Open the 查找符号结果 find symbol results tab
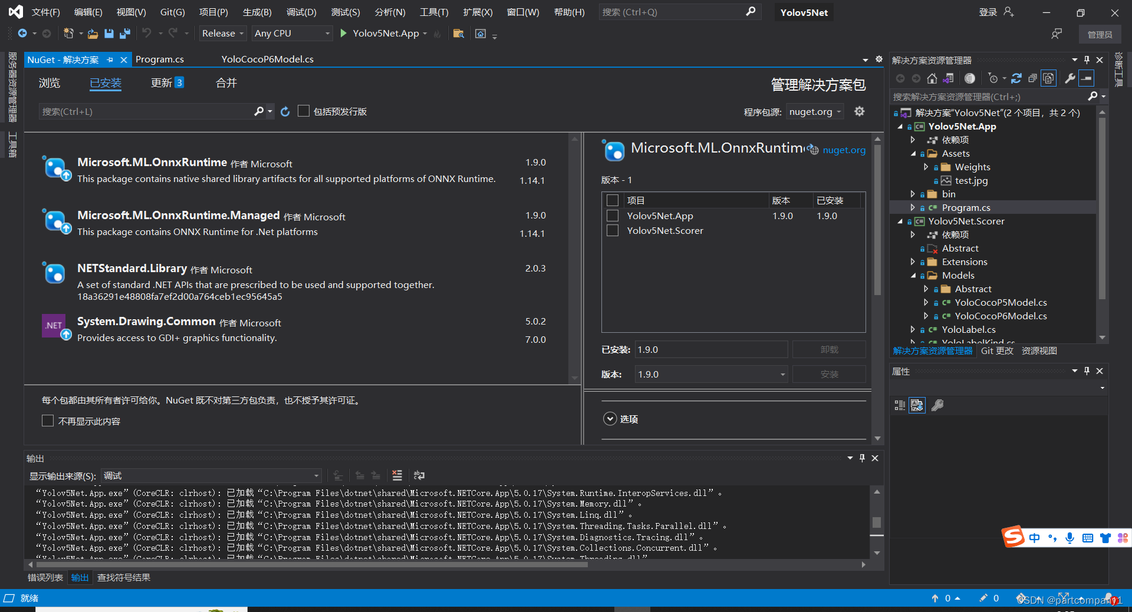The image size is (1132, 612). pyautogui.click(x=124, y=578)
